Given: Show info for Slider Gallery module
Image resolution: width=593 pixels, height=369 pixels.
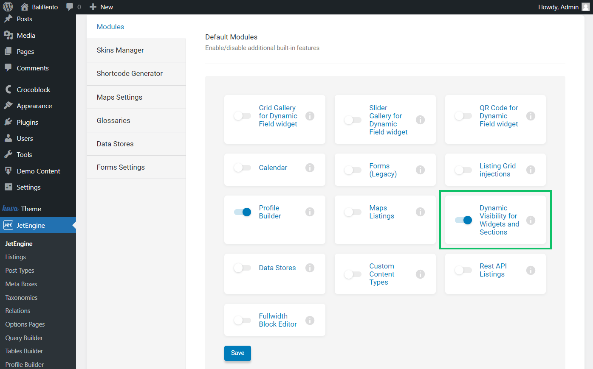Looking at the screenshot, I should click(421, 120).
